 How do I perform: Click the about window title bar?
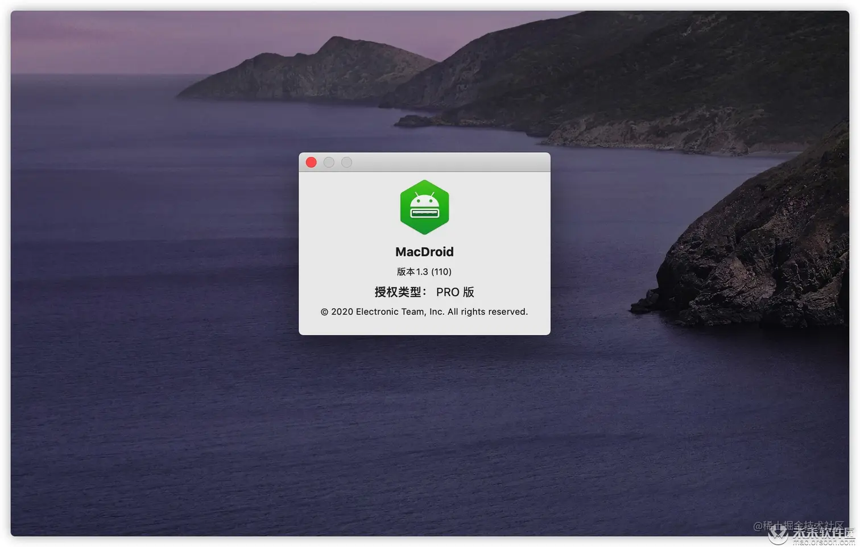[x=424, y=162]
